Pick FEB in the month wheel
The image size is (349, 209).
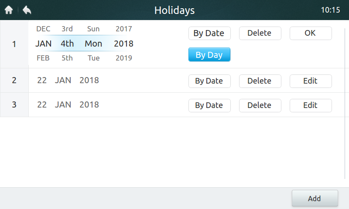pyautogui.click(x=43, y=58)
